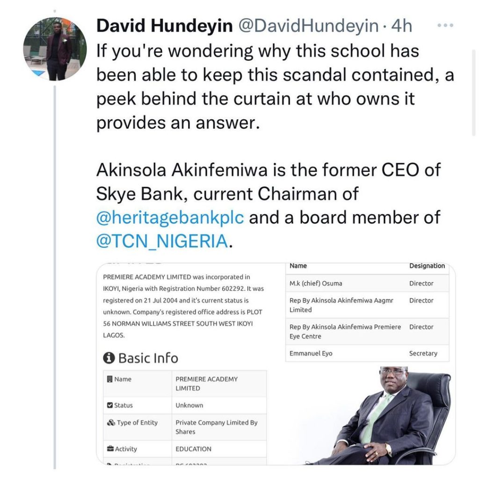Image resolution: width=479 pixels, height=479 pixels.
Task: Select the M.k (chief) Osuma director row
Action: click(367, 283)
